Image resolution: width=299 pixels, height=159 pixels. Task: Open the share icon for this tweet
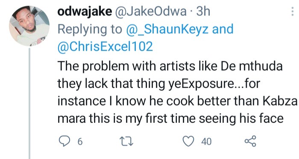[x=250, y=141]
